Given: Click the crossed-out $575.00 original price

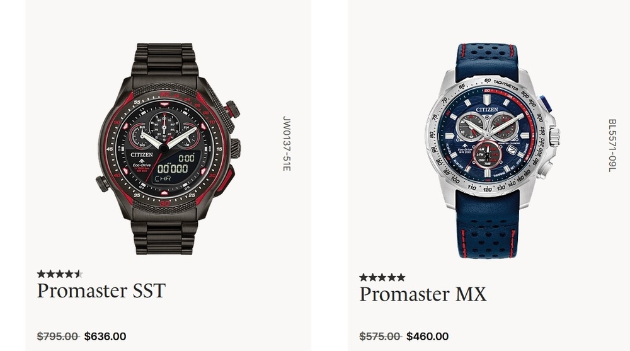Looking at the screenshot, I should pyautogui.click(x=380, y=336).
